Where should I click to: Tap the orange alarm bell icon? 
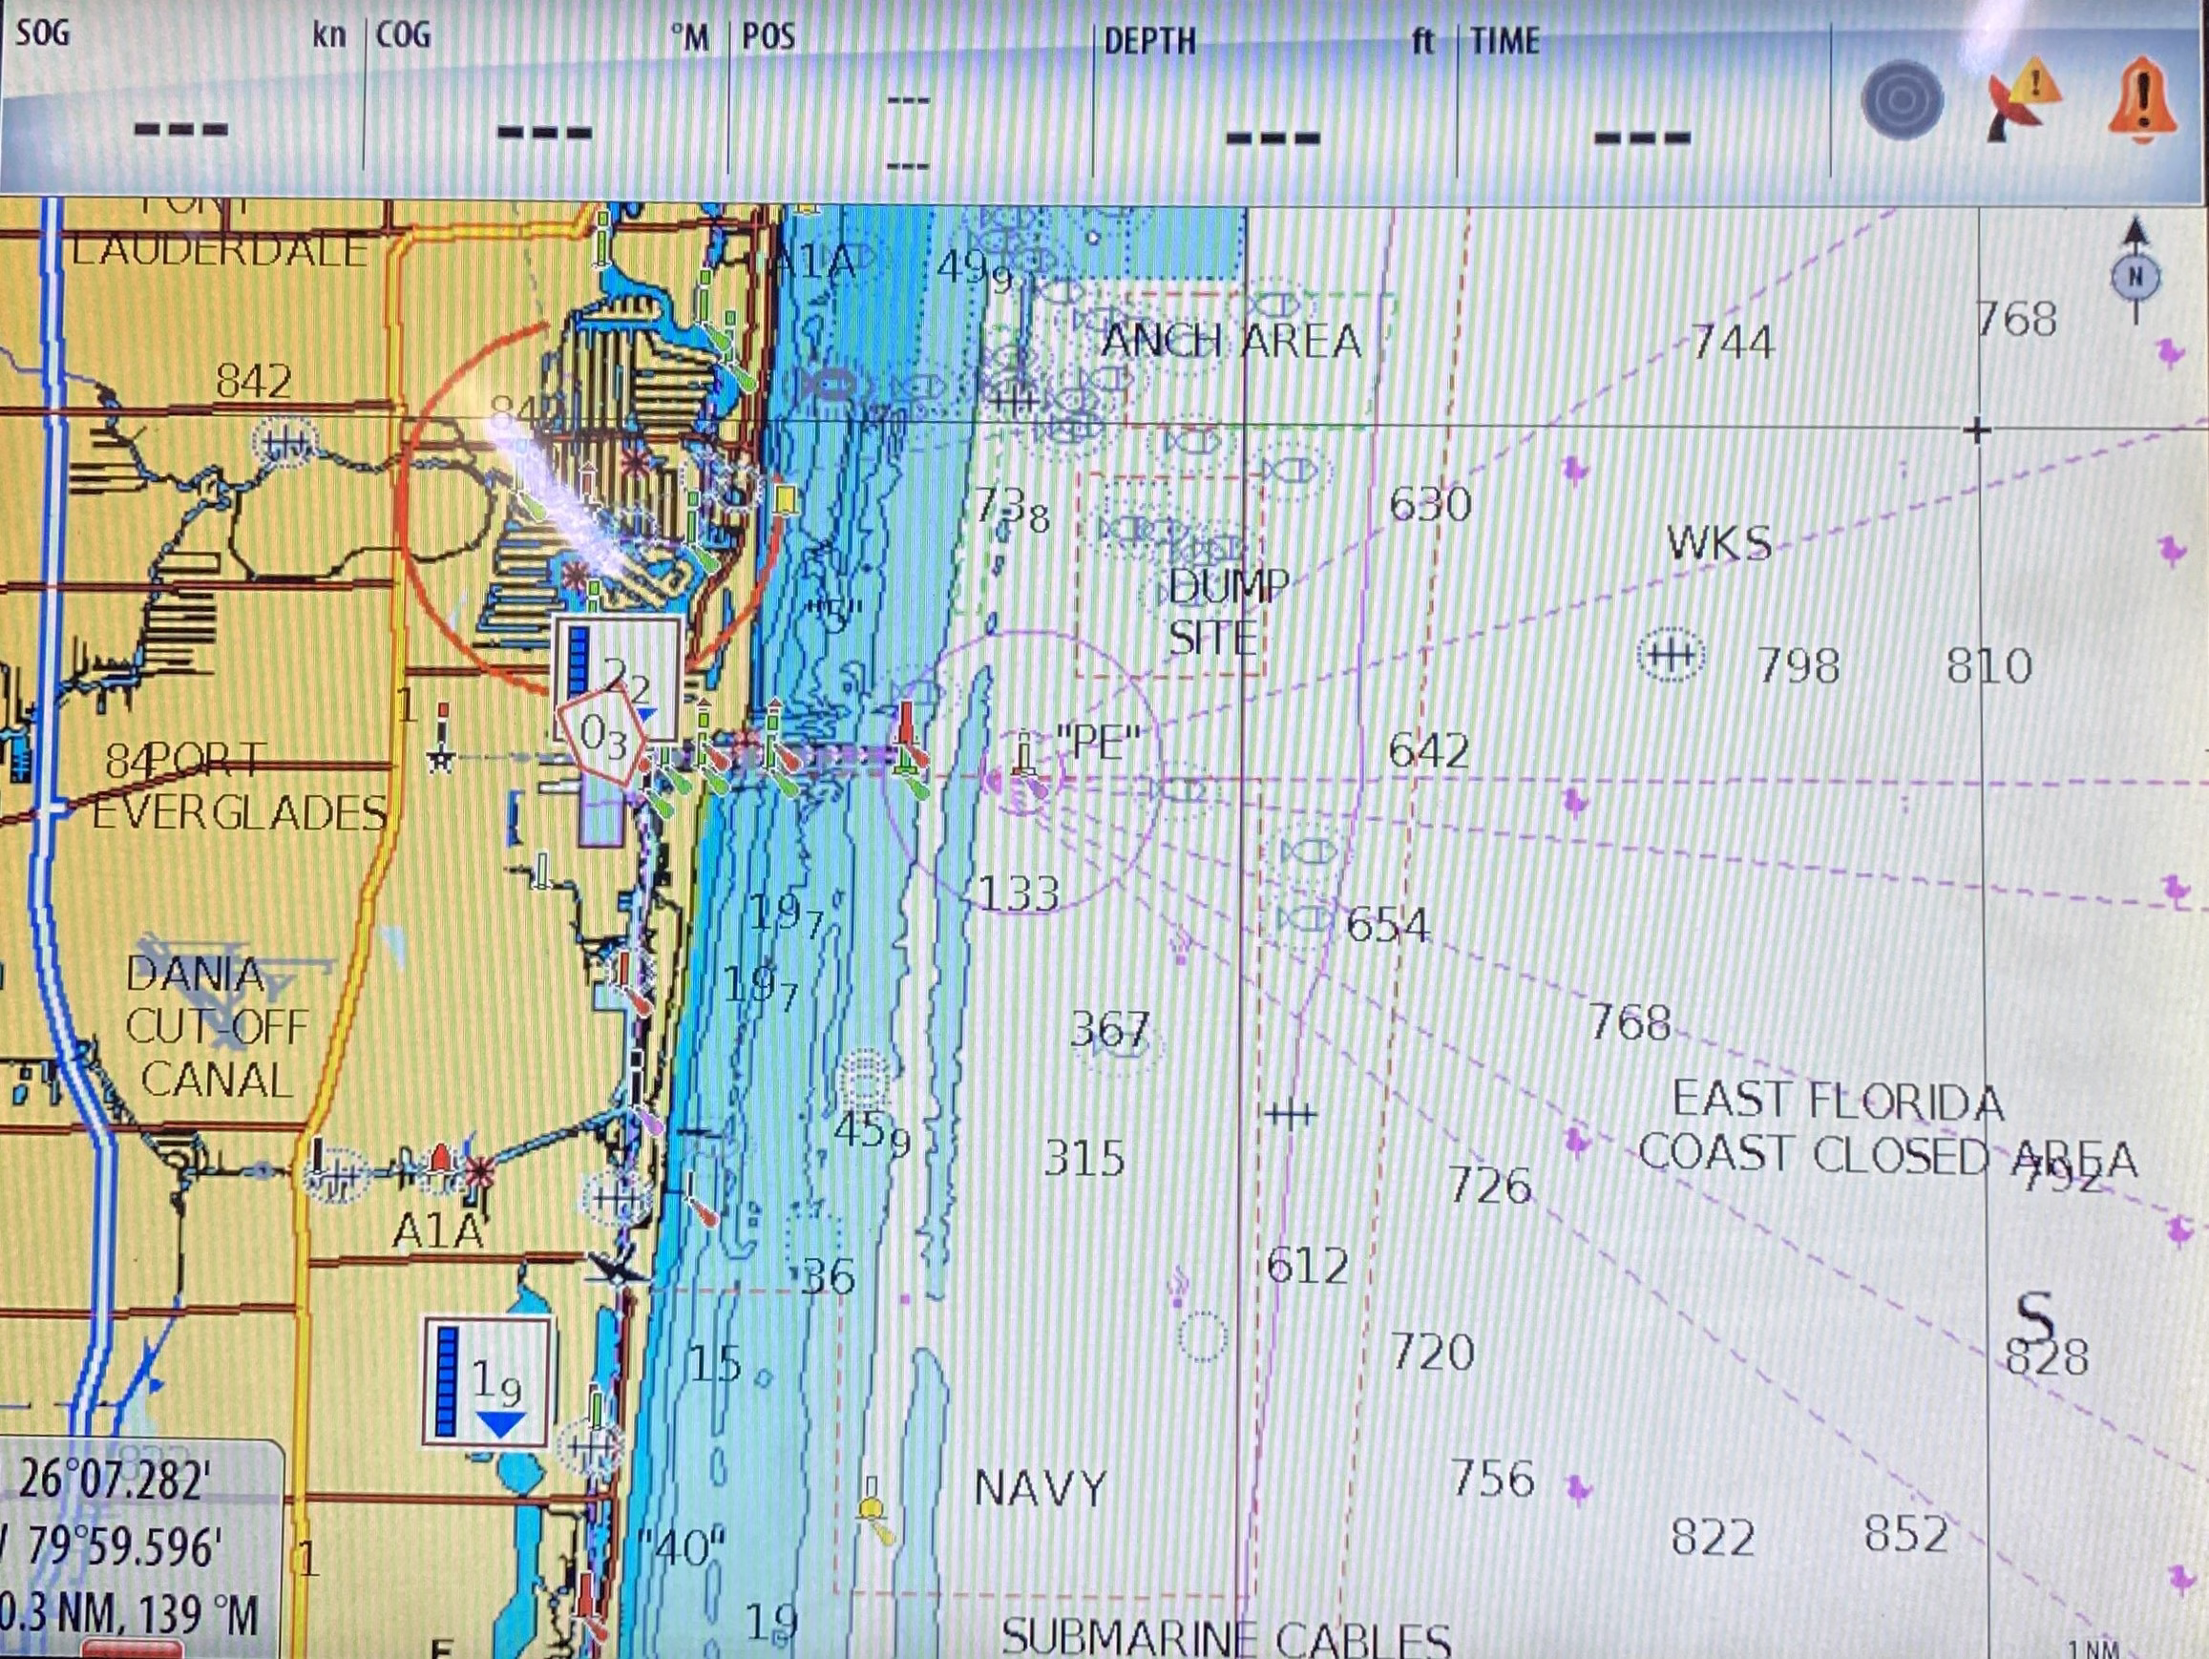2141,100
